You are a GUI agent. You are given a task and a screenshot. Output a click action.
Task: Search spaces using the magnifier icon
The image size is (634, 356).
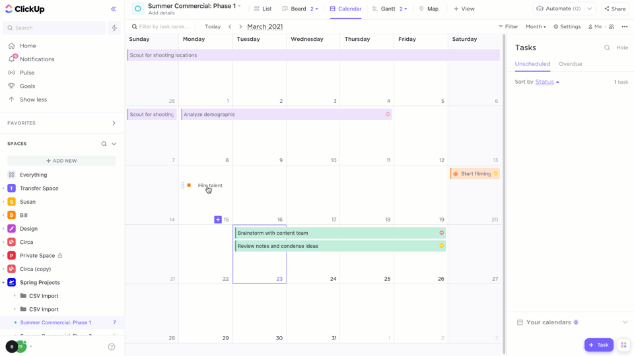[x=104, y=144]
